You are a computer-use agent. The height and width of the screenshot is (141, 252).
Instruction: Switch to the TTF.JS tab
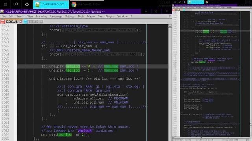coord(33,22)
